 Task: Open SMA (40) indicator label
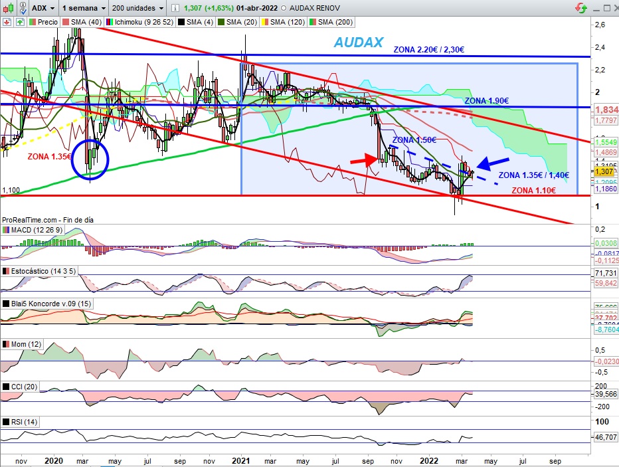tap(82, 22)
